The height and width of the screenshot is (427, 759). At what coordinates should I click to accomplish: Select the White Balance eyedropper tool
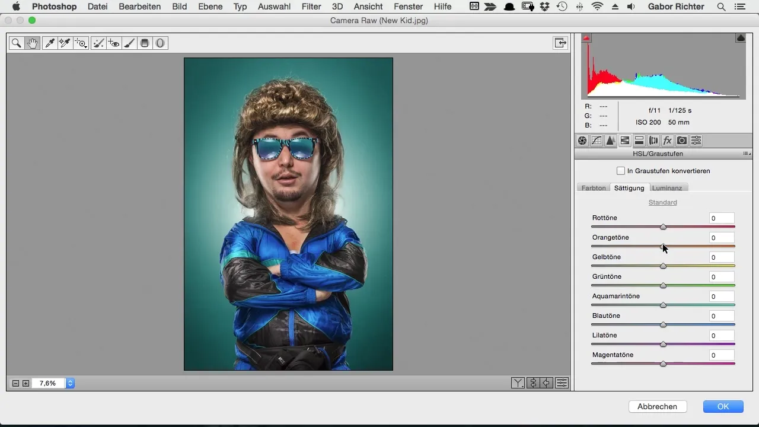click(50, 43)
